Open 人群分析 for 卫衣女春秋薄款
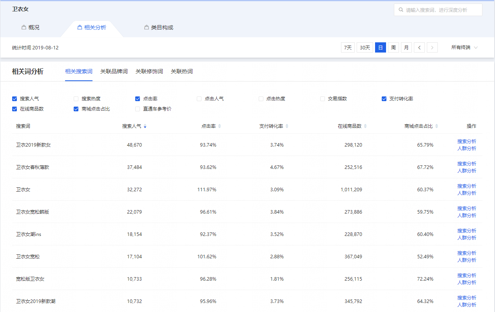495x312 pixels. (467, 171)
